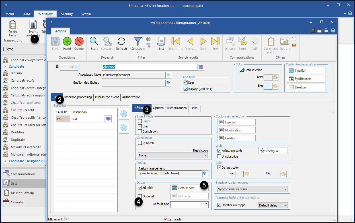Open the calendar icon near help
Screen dimensions: 355x223
320,30
